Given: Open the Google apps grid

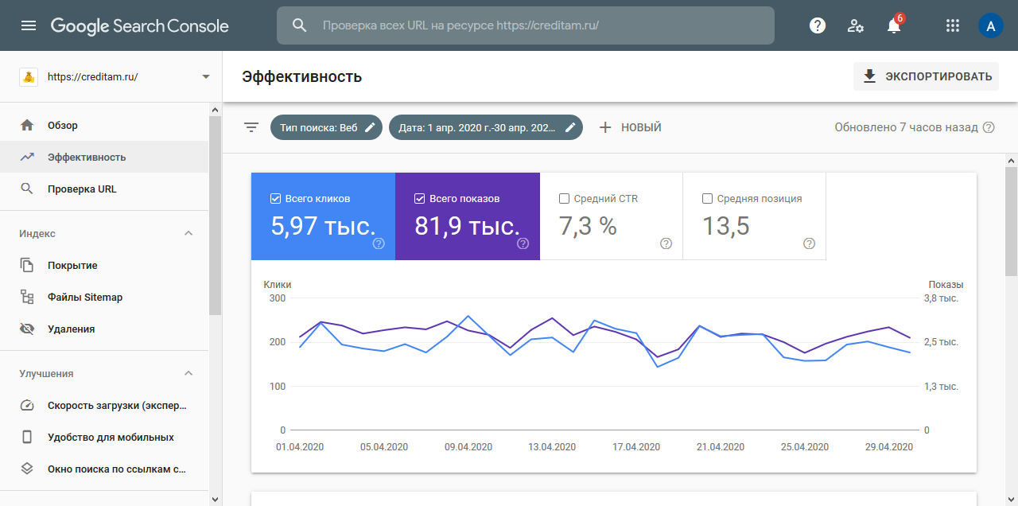Looking at the screenshot, I should 952,25.
